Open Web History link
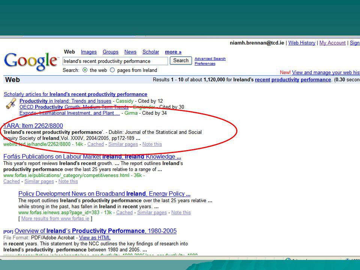360x270 pixels. click(301, 43)
